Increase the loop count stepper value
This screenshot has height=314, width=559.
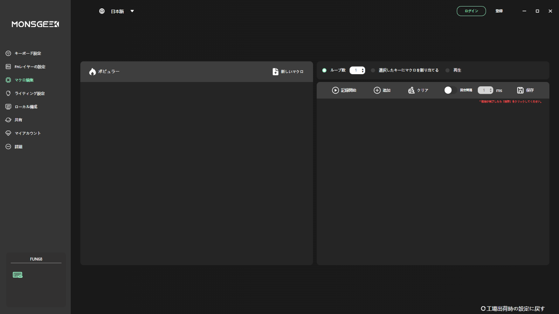[363, 69]
